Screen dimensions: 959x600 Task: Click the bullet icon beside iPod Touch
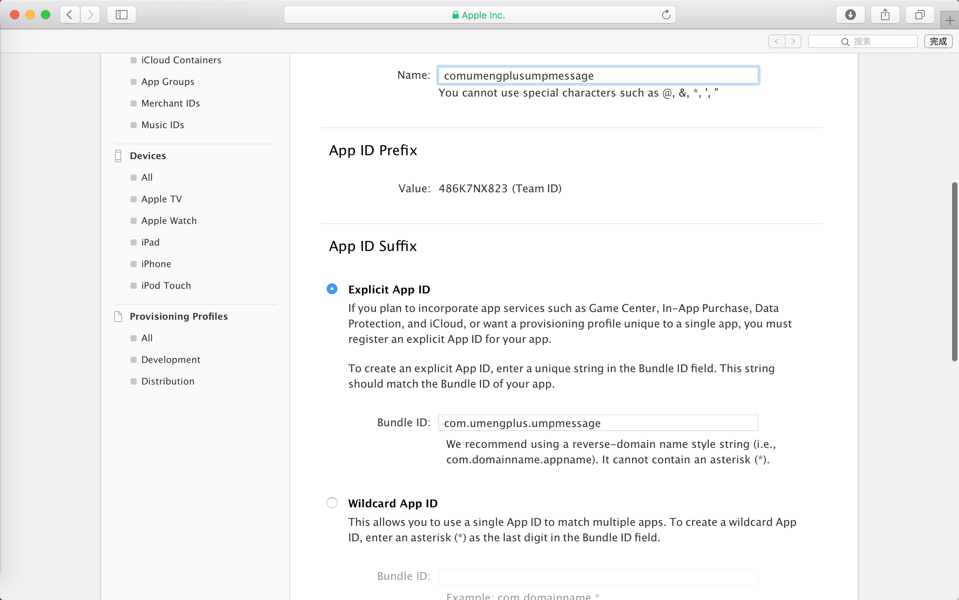[x=133, y=286]
